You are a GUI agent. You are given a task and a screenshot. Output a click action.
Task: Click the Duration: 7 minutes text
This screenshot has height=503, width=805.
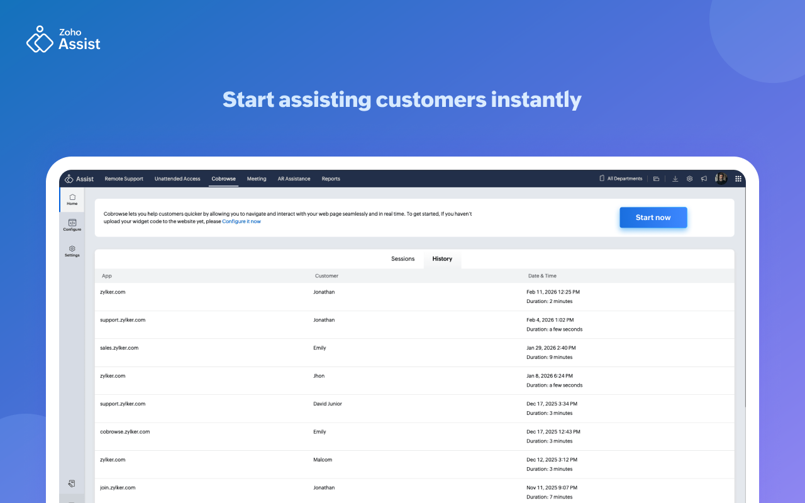point(550,497)
